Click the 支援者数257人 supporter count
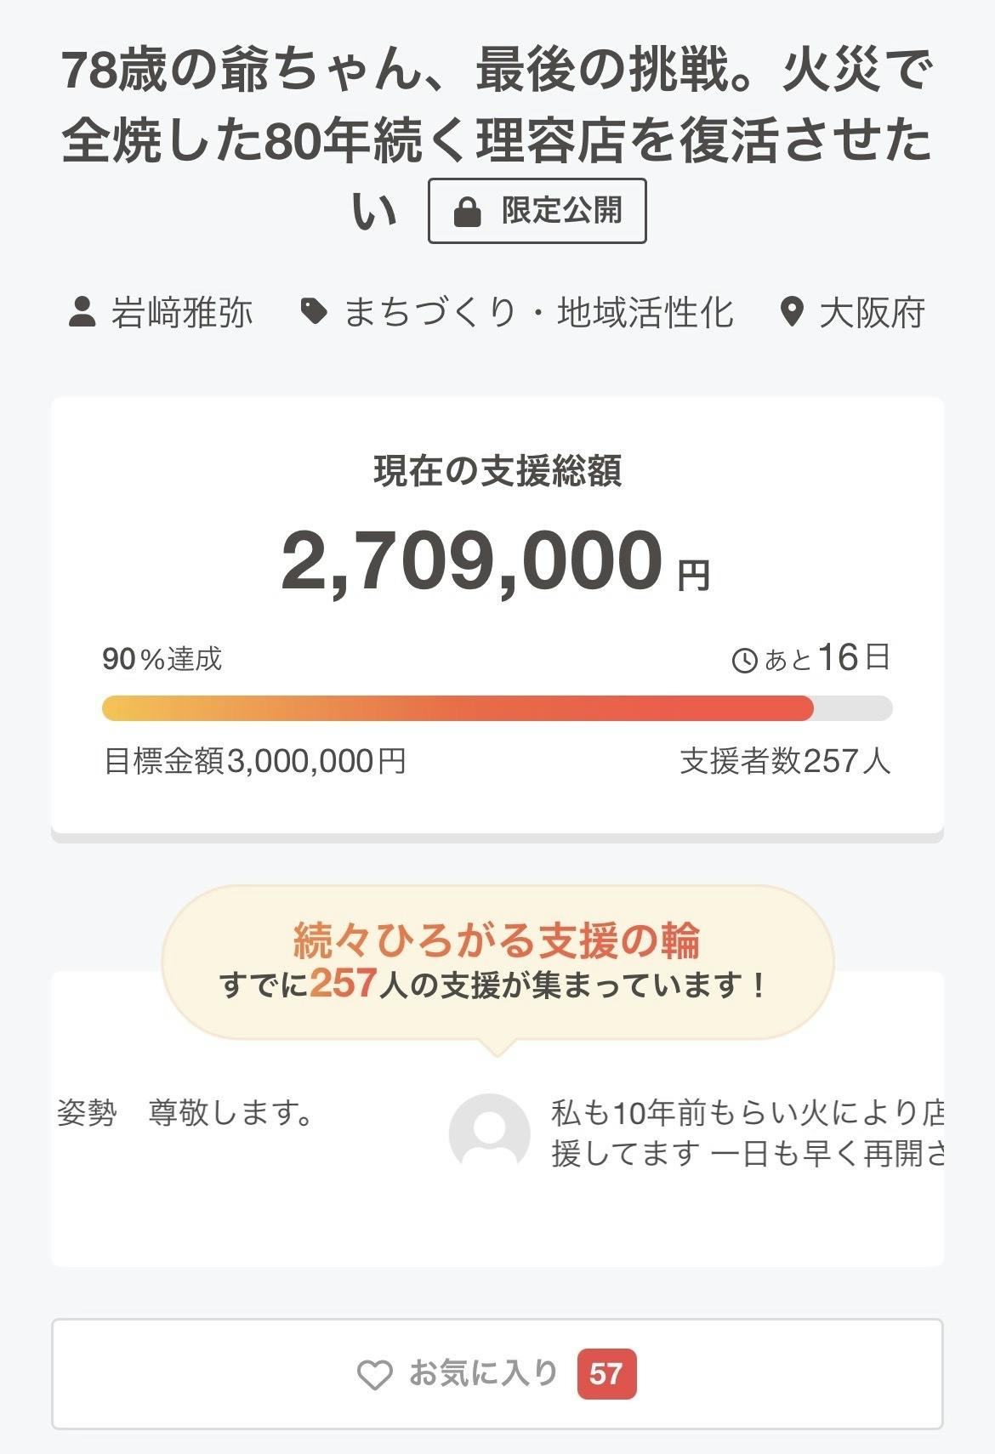The width and height of the screenshot is (995, 1454). click(784, 761)
